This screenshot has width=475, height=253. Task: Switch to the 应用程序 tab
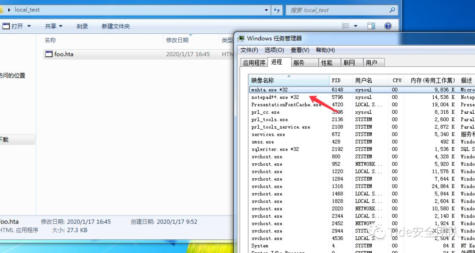tap(254, 63)
